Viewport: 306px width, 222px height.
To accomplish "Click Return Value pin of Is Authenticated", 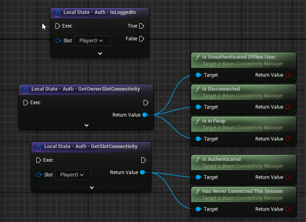I will point(288,177).
